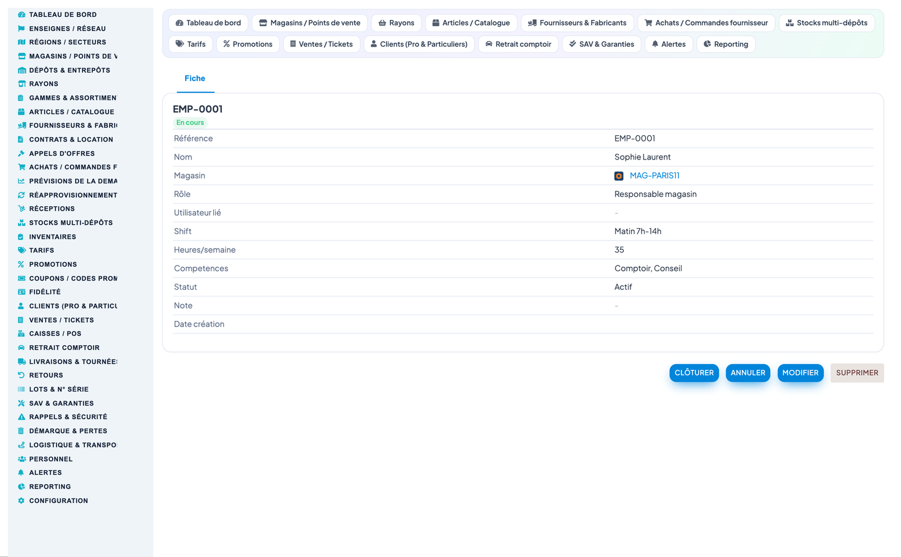
Task: Follow the MAG-PARIS11 store link
Action: (655, 176)
